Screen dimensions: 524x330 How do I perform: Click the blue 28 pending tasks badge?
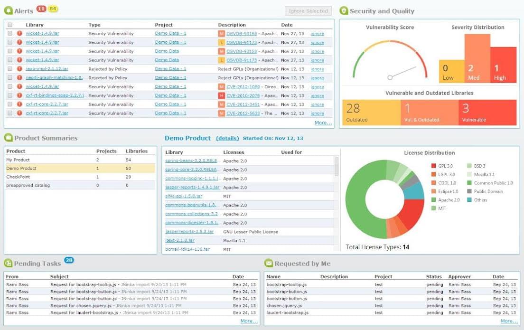click(x=69, y=260)
